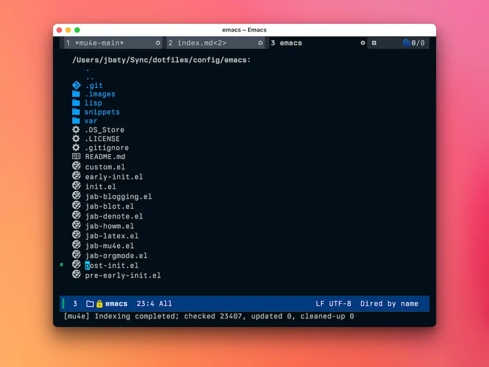Click the book icon next to README.md
The width and height of the screenshot is (489, 367).
tap(76, 156)
